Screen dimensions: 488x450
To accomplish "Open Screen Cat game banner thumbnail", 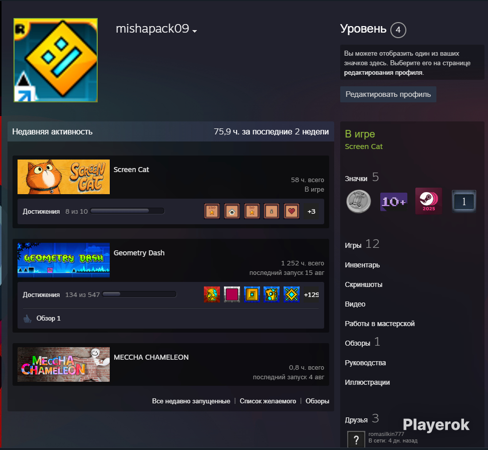I will (x=64, y=177).
